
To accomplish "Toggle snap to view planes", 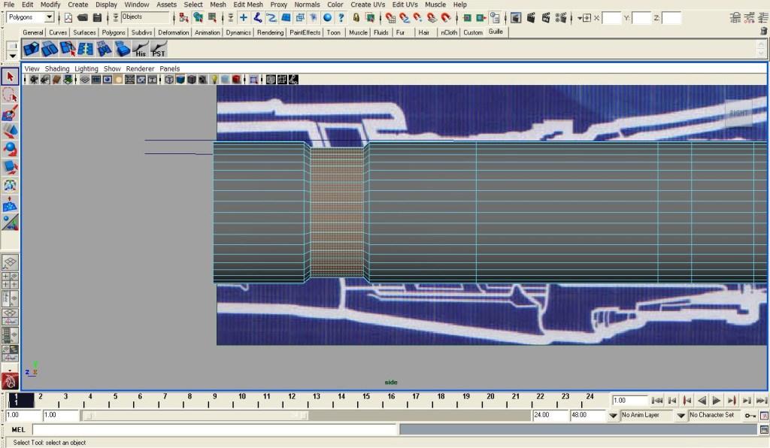I will click(432, 18).
